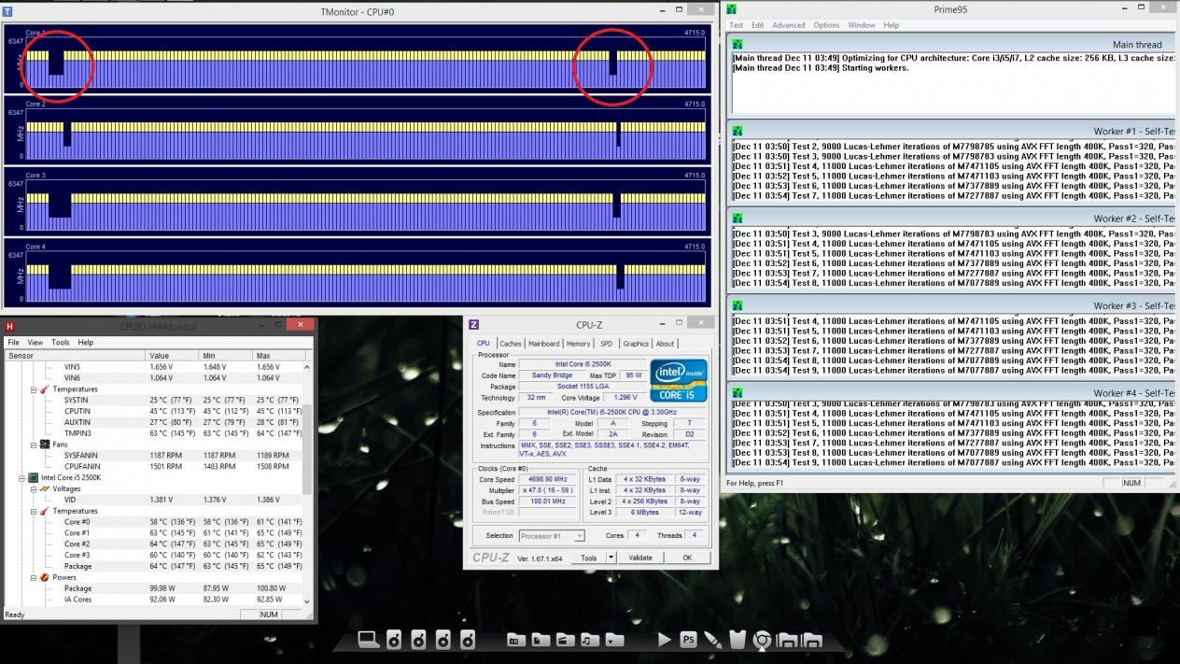Open the Advanced menu in Prime95
The height and width of the screenshot is (664, 1180).
coord(789,25)
